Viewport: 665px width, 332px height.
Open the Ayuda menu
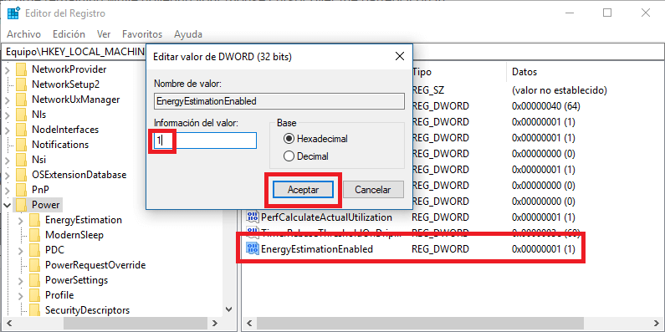click(188, 34)
